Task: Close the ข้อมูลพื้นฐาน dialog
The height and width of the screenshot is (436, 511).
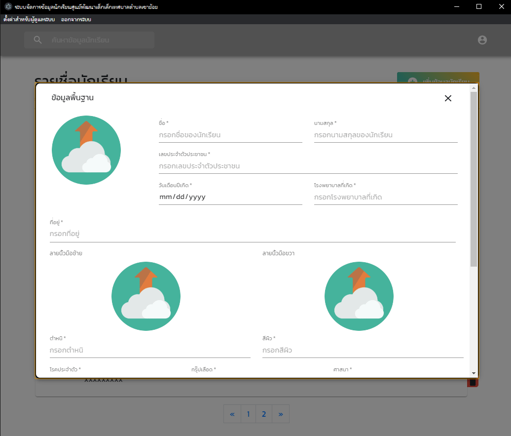Action: pyautogui.click(x=448, y=98)
